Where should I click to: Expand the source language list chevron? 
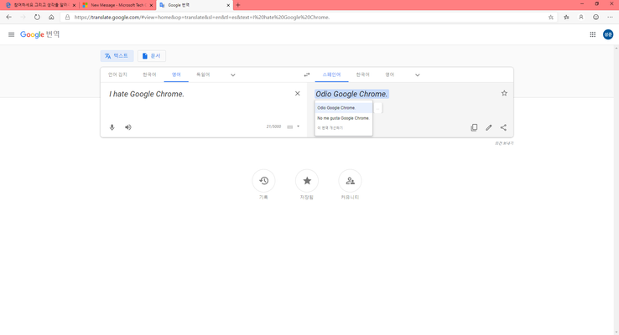click(233, 75)
